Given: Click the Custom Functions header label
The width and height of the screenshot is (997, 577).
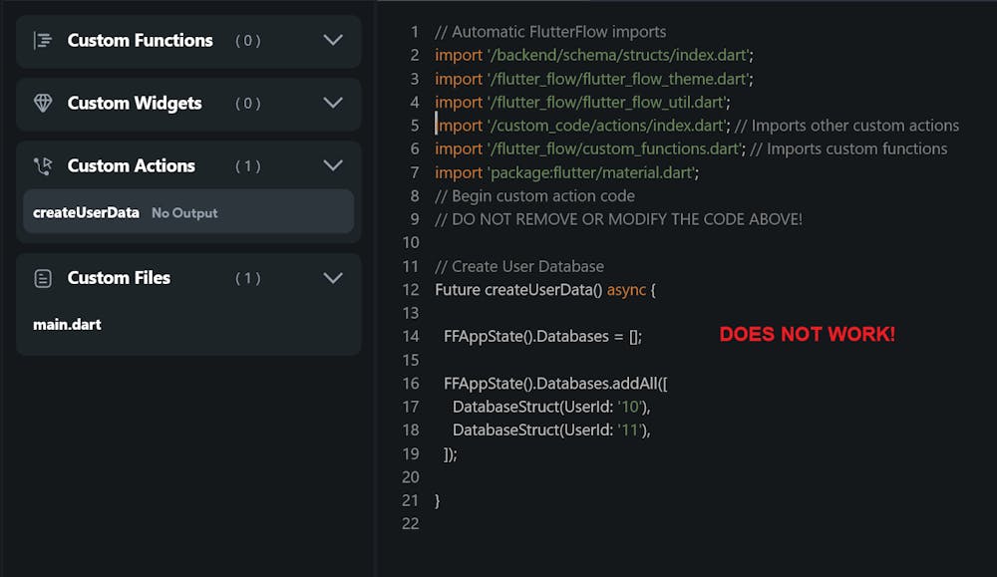Looking at the screenshot, I should click(x=140, y=41).
